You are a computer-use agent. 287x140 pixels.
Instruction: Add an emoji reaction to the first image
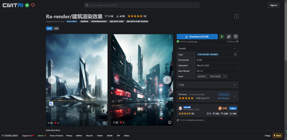[50, 123]
